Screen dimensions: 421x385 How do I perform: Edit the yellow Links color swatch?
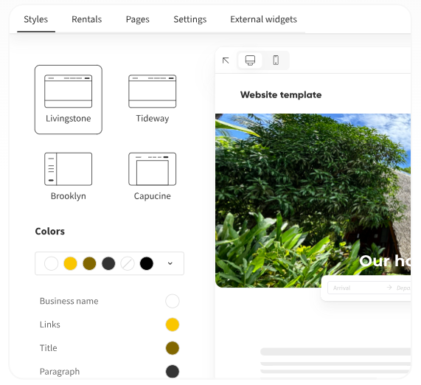[x=172, y=325]
